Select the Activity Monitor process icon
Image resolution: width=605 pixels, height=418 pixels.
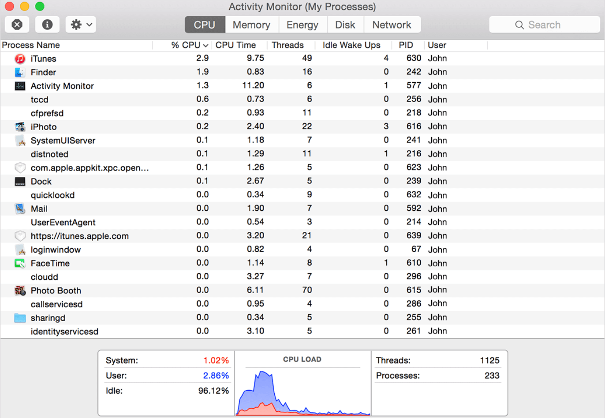pyautogui.click(x=19, y=86)
